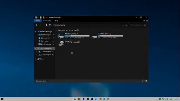
Task: Expand the Сеть tree node
Action: coord(36,59)
